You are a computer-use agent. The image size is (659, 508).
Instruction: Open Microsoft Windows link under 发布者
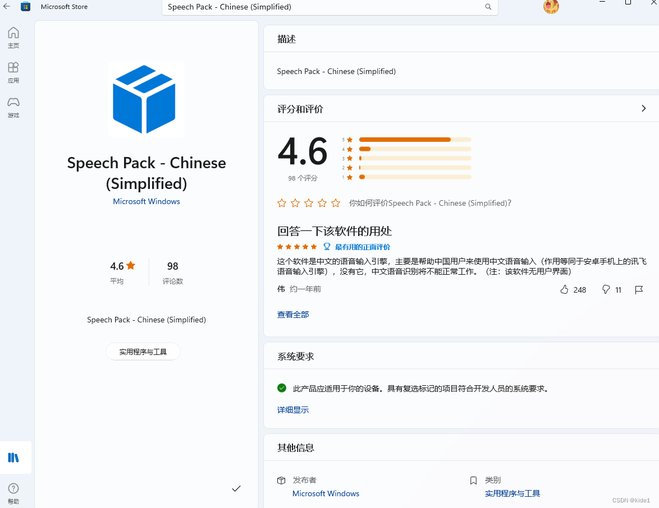(x=326, y=494)
